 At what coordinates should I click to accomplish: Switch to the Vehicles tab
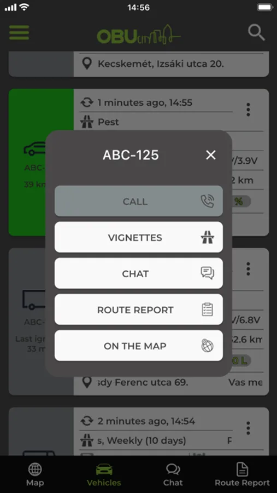104,475
